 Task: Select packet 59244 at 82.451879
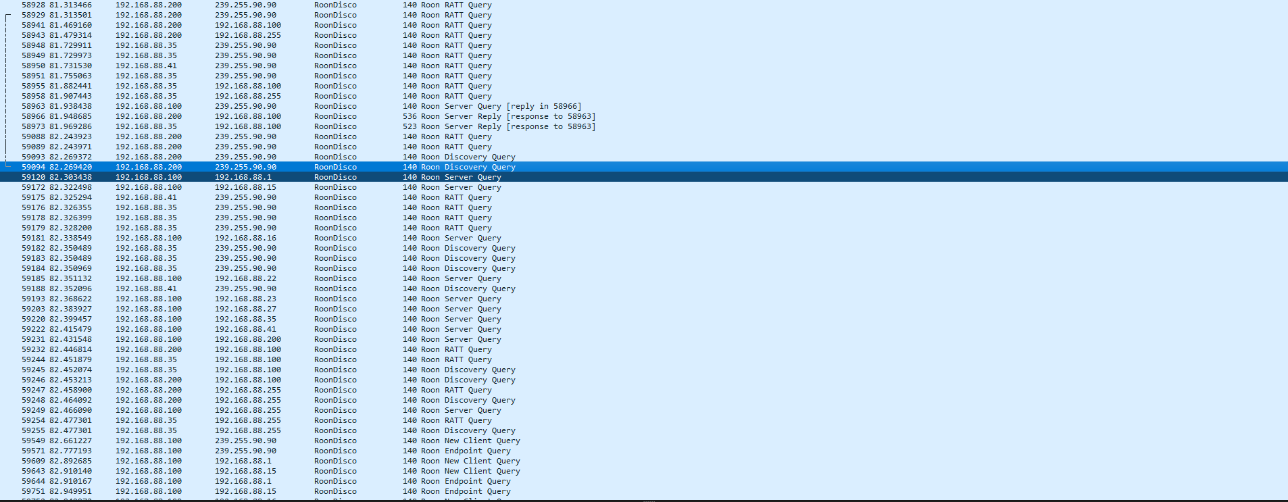644,359
